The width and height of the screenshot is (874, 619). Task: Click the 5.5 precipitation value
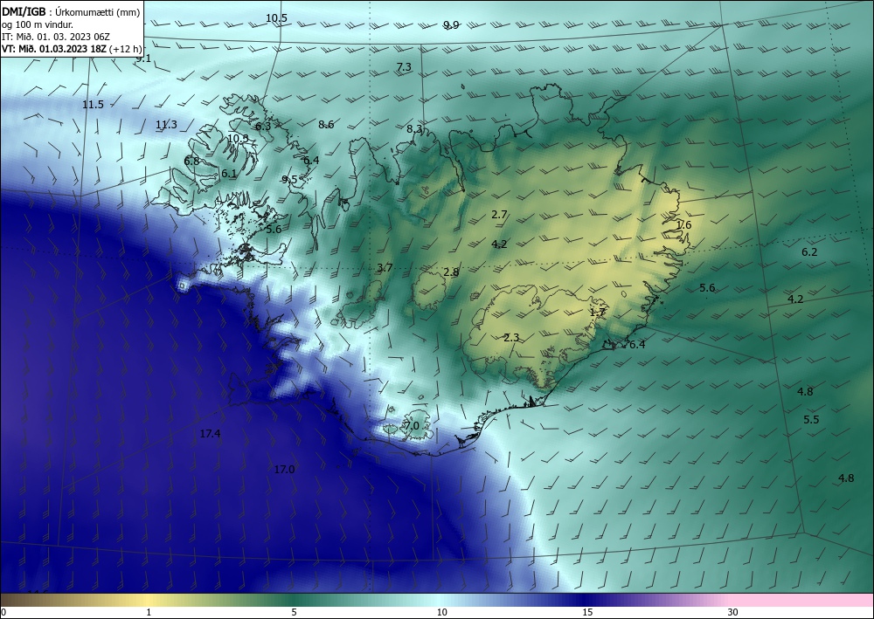[x=812, y=419]
